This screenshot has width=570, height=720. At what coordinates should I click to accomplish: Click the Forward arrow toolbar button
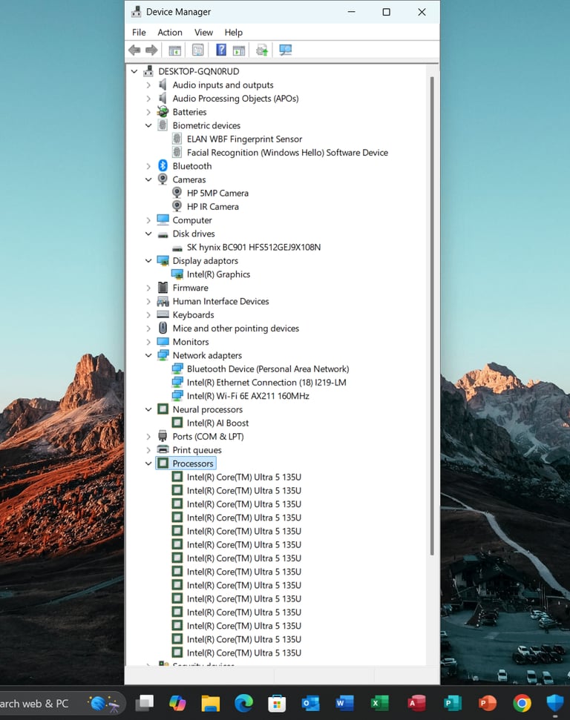(x=151, y=50)
